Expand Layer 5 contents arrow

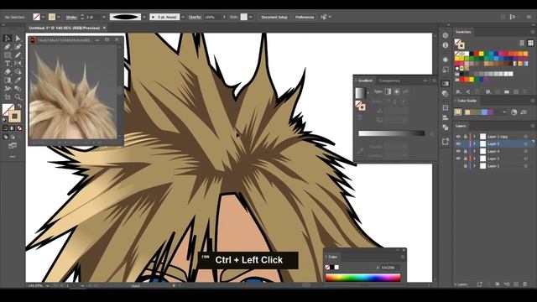475,143
